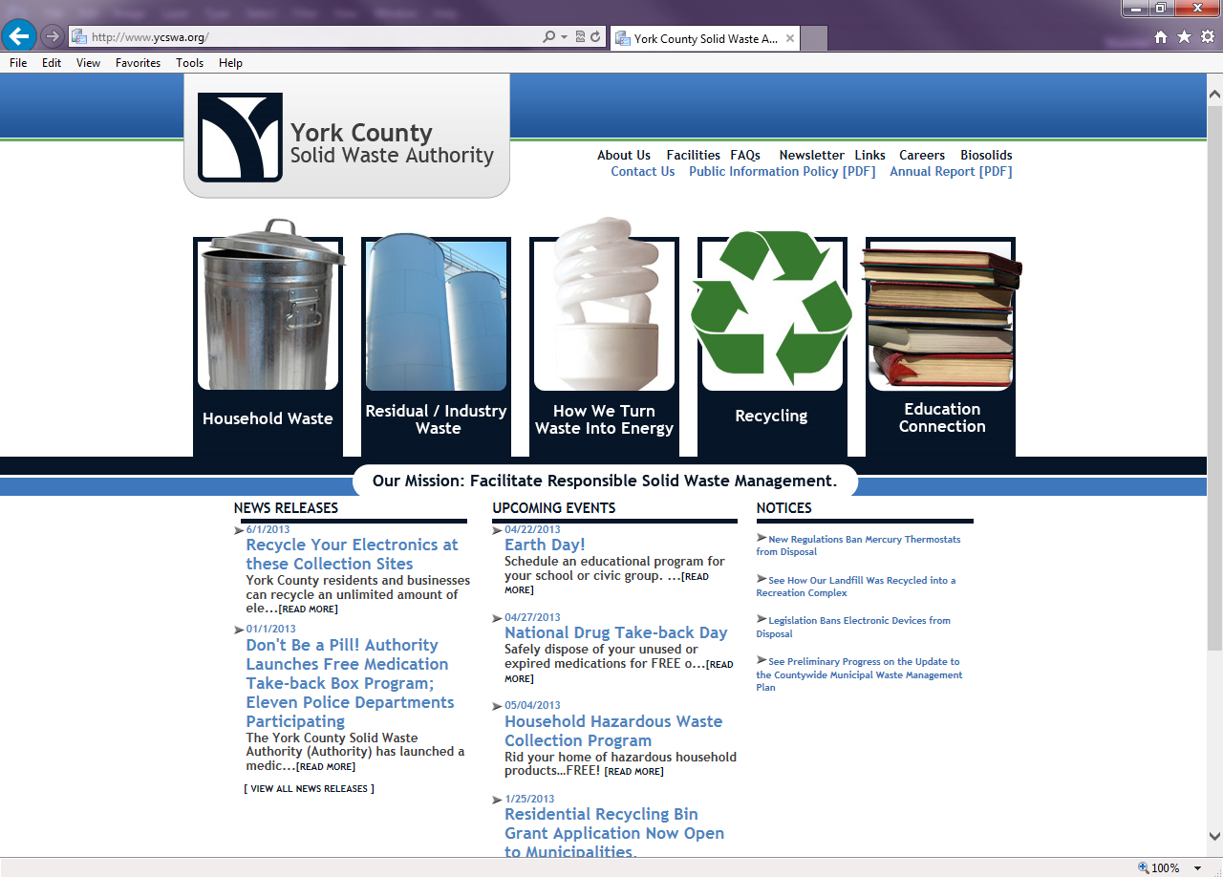The image size is (1223, 877).
Task: Open the Edit menu
Action: 52,63
